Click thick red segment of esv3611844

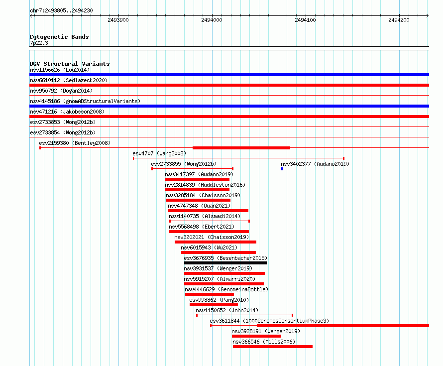click(x=343, y=326)
